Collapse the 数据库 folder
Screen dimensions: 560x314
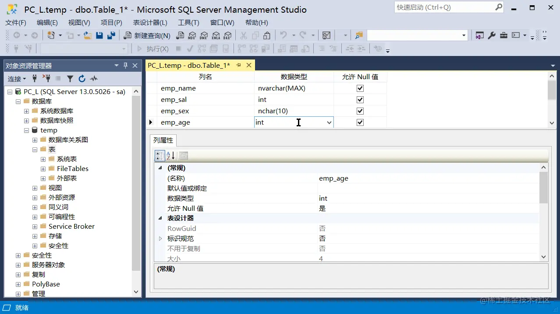(x=18, y=101)
